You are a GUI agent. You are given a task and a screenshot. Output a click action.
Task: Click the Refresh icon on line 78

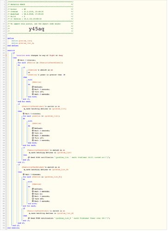tap(33, 189)
